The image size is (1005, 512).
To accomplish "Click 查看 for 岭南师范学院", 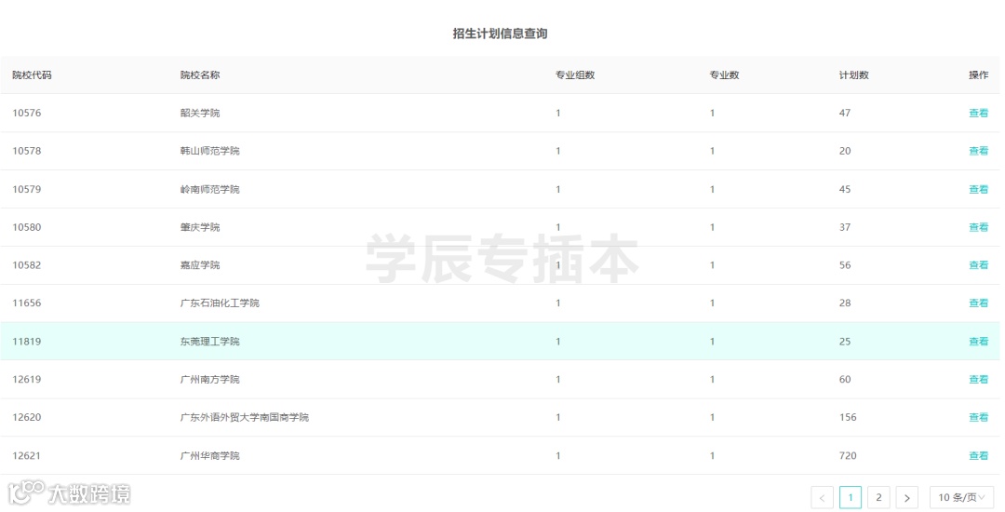I will (978, 189).
